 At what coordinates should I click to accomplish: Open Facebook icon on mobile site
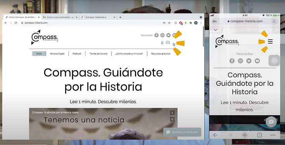point(232,61)
